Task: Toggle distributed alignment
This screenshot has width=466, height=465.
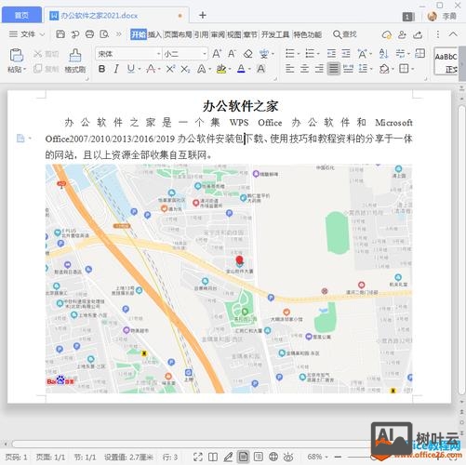Action: coord(348,69)
